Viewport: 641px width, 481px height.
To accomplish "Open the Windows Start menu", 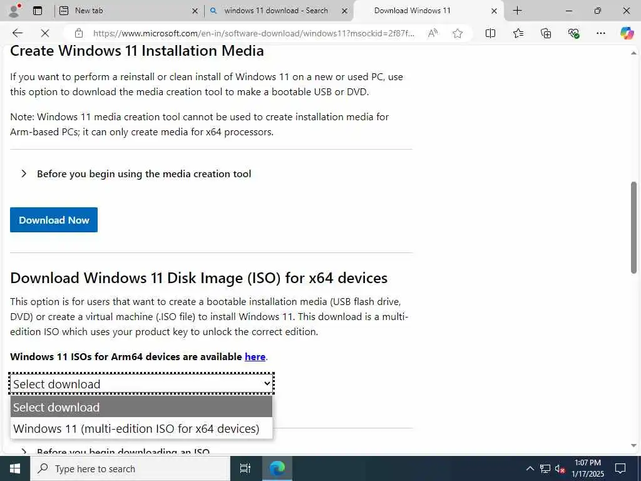I will pos(15,468).
